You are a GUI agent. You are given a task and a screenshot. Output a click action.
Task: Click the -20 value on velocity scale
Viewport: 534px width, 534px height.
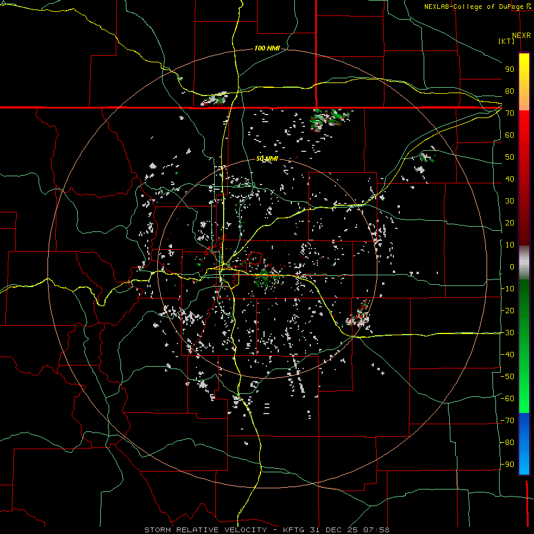tap(507, 310)
